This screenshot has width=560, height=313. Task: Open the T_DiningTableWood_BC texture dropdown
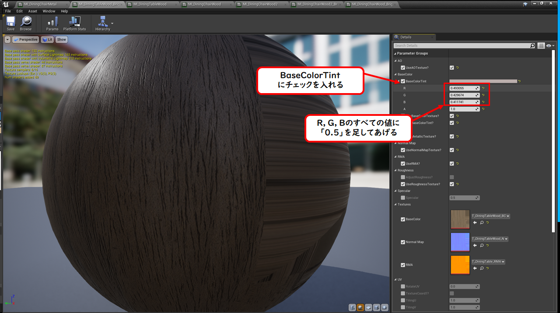coord(491,216)
